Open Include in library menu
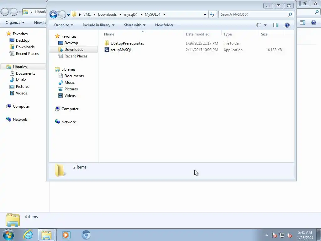The image size is (321, 241). pyautogui.click(x=98, y=25)
